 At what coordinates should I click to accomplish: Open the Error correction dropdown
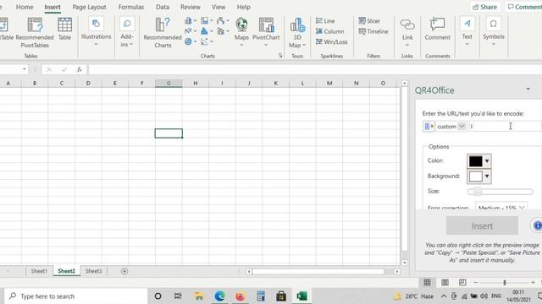[501, 206]
